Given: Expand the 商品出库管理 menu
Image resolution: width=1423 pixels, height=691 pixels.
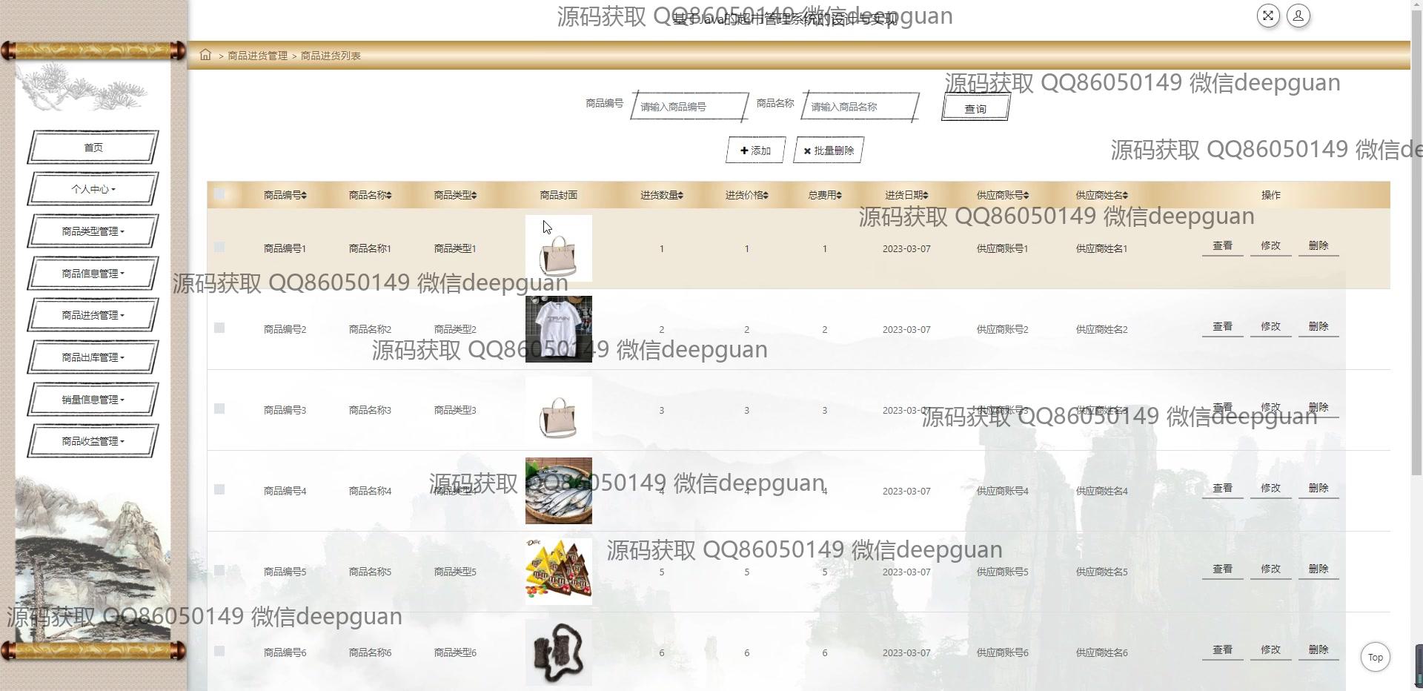Looking at the screenshot, I should tap(93, 357).
